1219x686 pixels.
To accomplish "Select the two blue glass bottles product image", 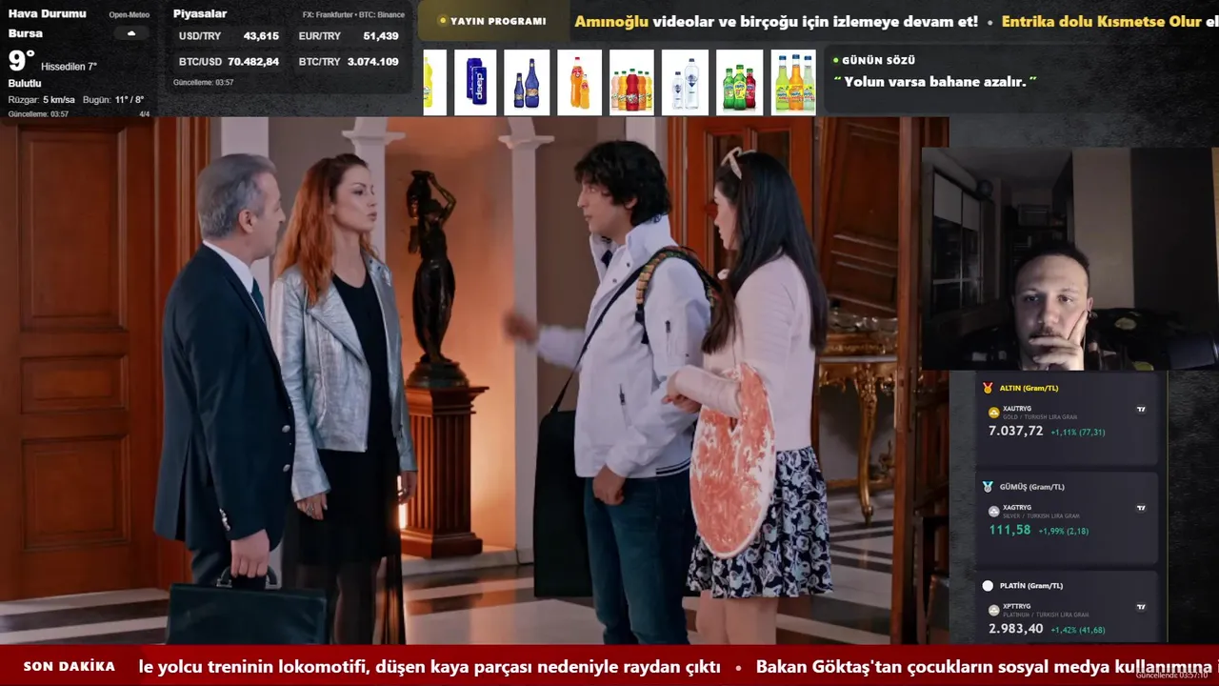I will point(527,83).
